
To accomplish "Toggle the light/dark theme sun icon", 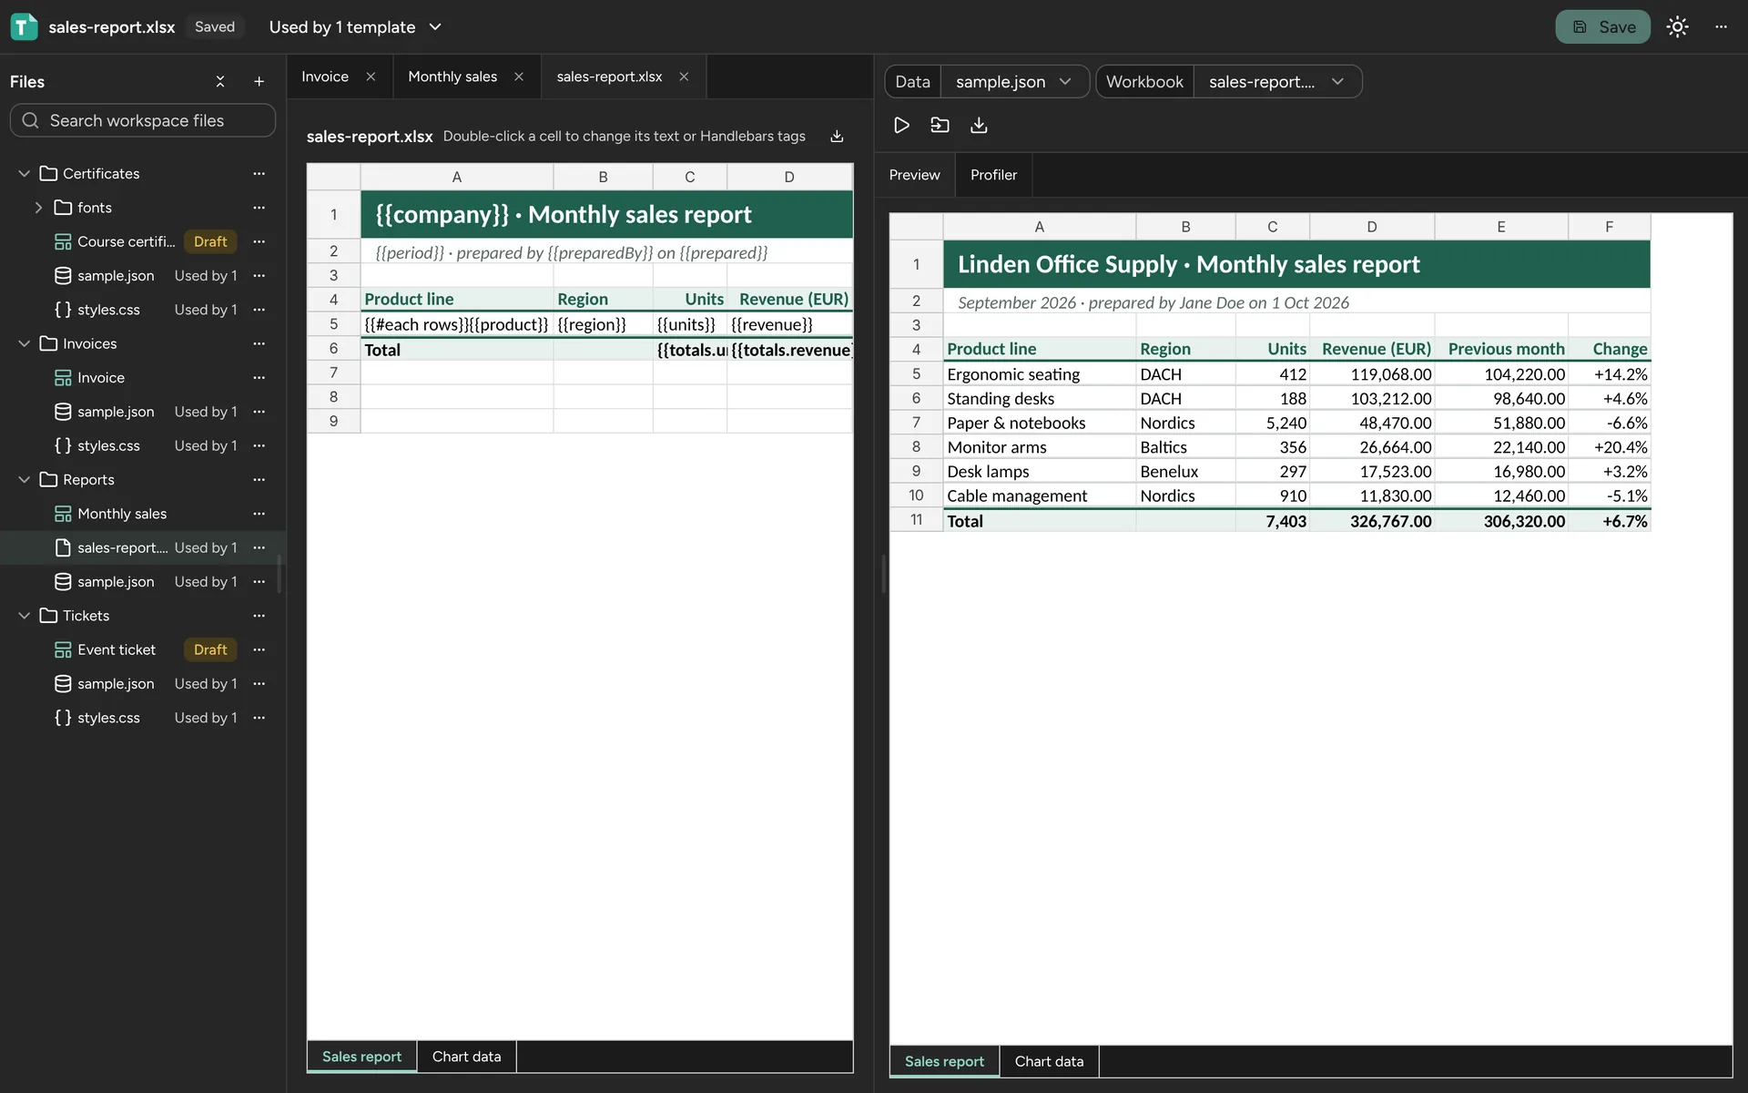I will coord(1677,27).
